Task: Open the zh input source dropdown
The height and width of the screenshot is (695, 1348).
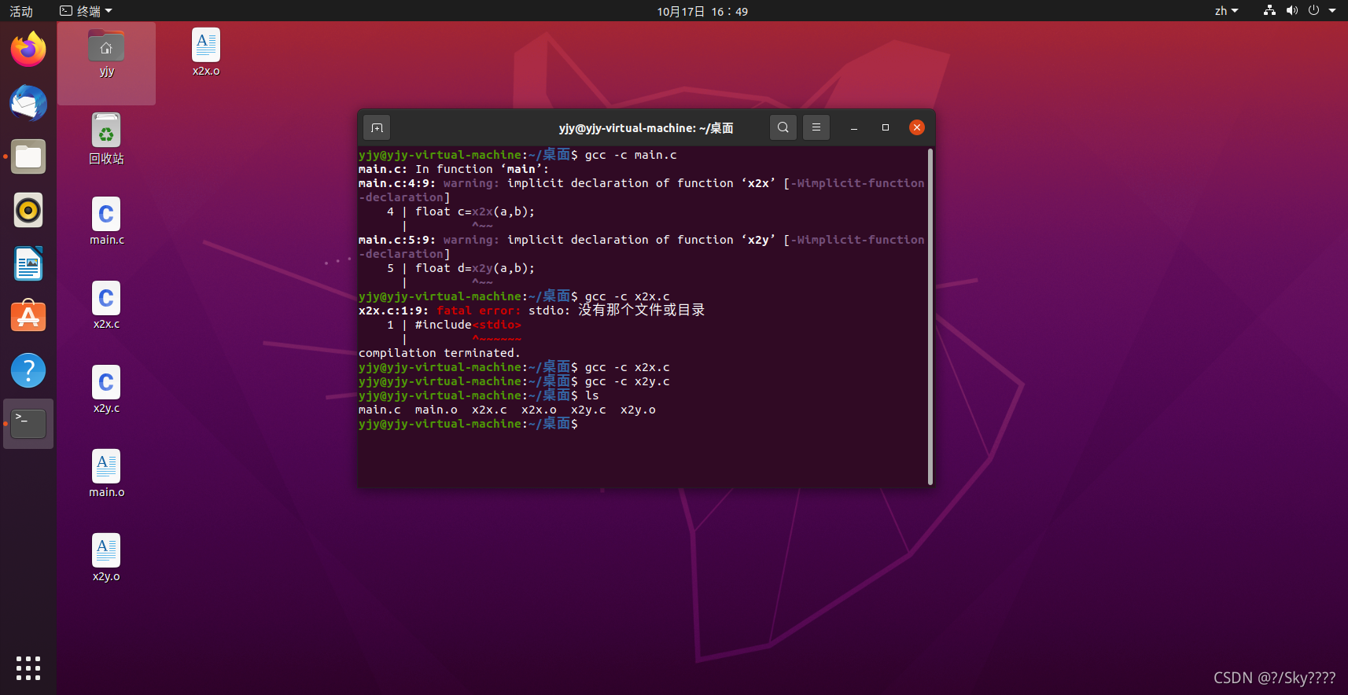Action: pyautogui.click(x=1226, y=11)
